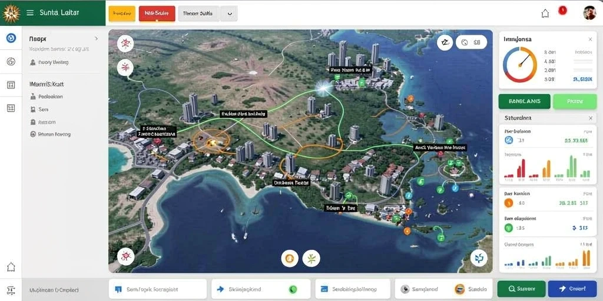Close the Situnlont section
603x301 pixels.
click(x=590, y=118)
